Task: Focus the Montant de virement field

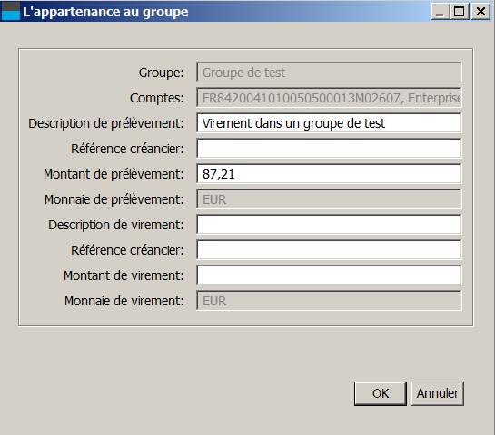Action: pos(329,275)
